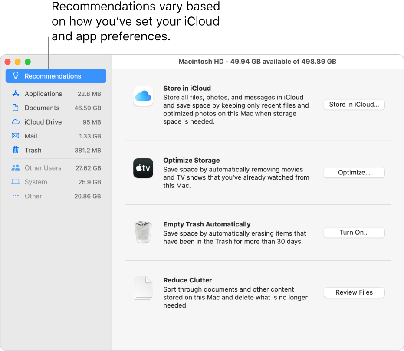Click the Empty Trash description text

pos(234,237)
